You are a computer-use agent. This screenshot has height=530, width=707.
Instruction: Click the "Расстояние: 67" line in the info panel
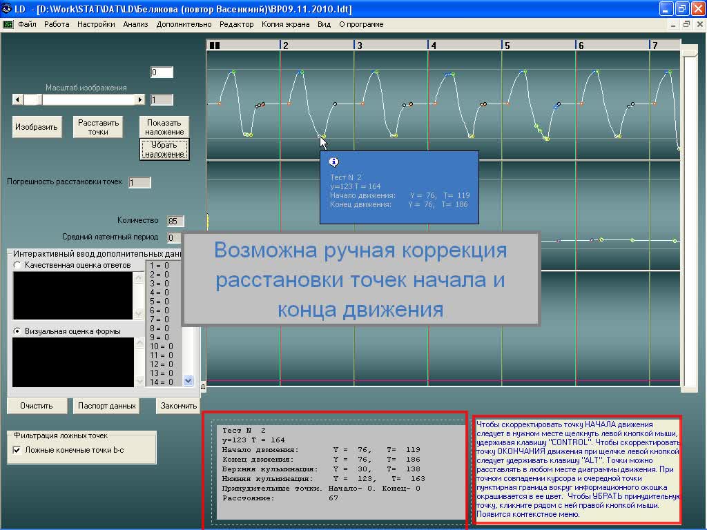click(x=280, y=498)
